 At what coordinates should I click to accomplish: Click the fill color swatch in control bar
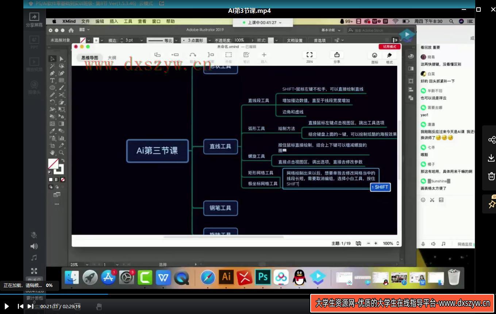point(83,40)
